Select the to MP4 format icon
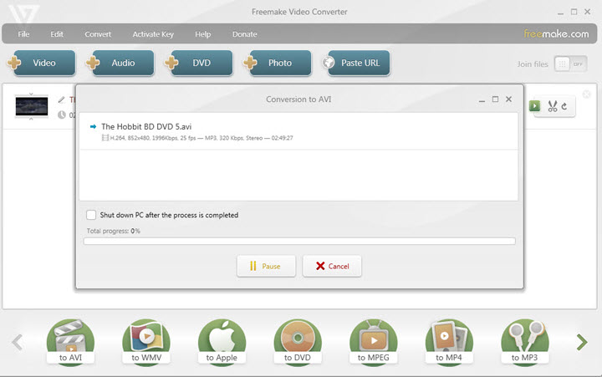Image resolution: width=602 pixels, height=377 pixels. pos(449,342)
